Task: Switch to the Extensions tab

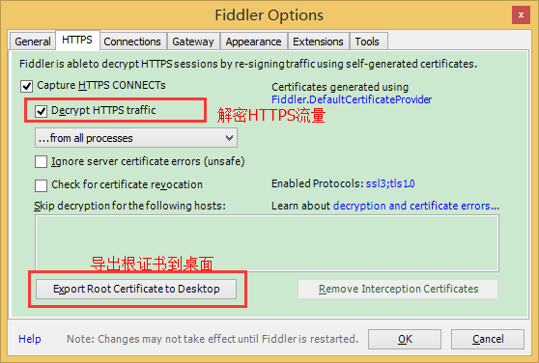Action: click(319, 42)
